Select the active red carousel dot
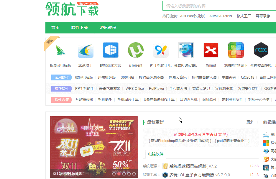The width and height of the screenshot is (276, 179). coord(119,174)
